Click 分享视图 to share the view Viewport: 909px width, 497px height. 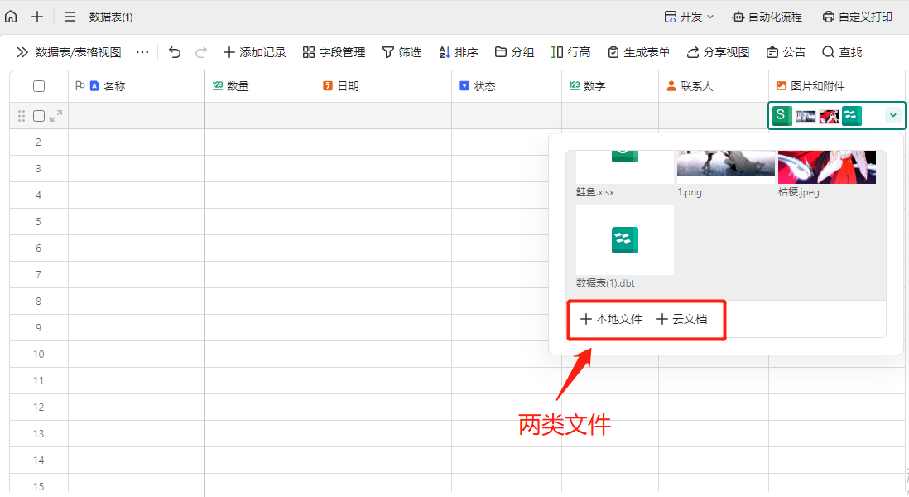coord(718,52)
